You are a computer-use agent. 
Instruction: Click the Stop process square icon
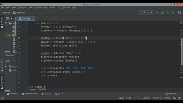pos(173,13)
